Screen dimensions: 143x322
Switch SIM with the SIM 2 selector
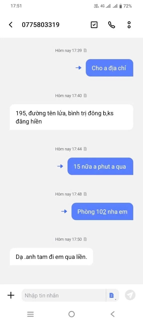pos(112,295)
